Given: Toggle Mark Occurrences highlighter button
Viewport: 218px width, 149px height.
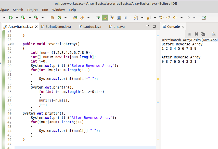Looking at the screenshot, I should [x=105, y=18].
